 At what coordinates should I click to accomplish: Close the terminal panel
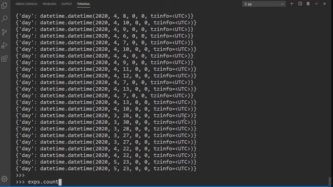[x=325, y=4]
